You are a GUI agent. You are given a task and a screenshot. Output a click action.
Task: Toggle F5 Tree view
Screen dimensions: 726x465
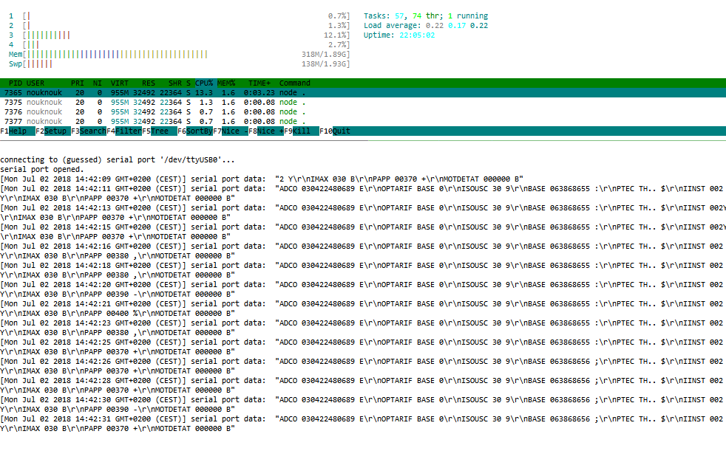[x=160, y=131]
